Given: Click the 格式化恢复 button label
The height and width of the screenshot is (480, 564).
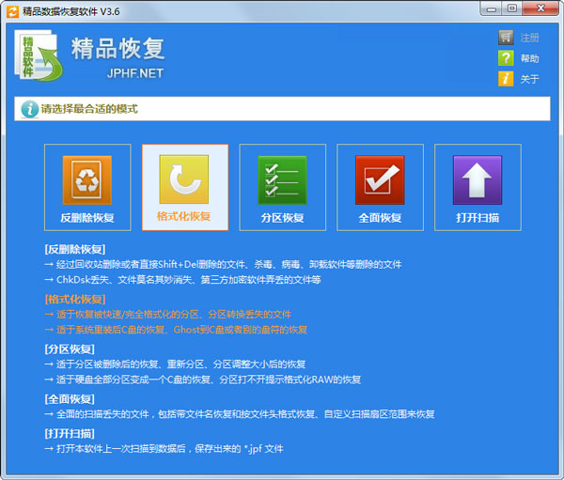Looking at the screenshot, I should pyautogui.click(x=184, y=216).
